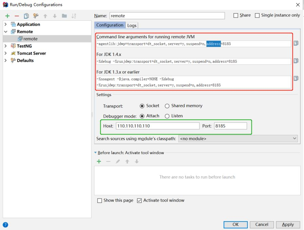
Task: Open Edit Defaults wrench icon
Action: [36, 16]
